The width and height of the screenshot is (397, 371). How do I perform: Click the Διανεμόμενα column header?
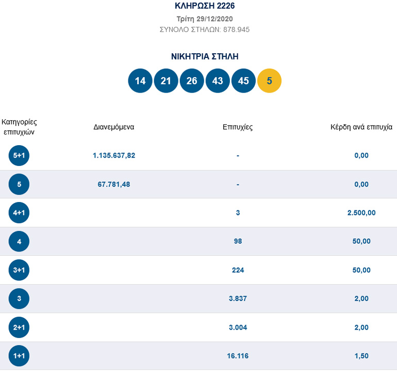[x=114, y=127]
